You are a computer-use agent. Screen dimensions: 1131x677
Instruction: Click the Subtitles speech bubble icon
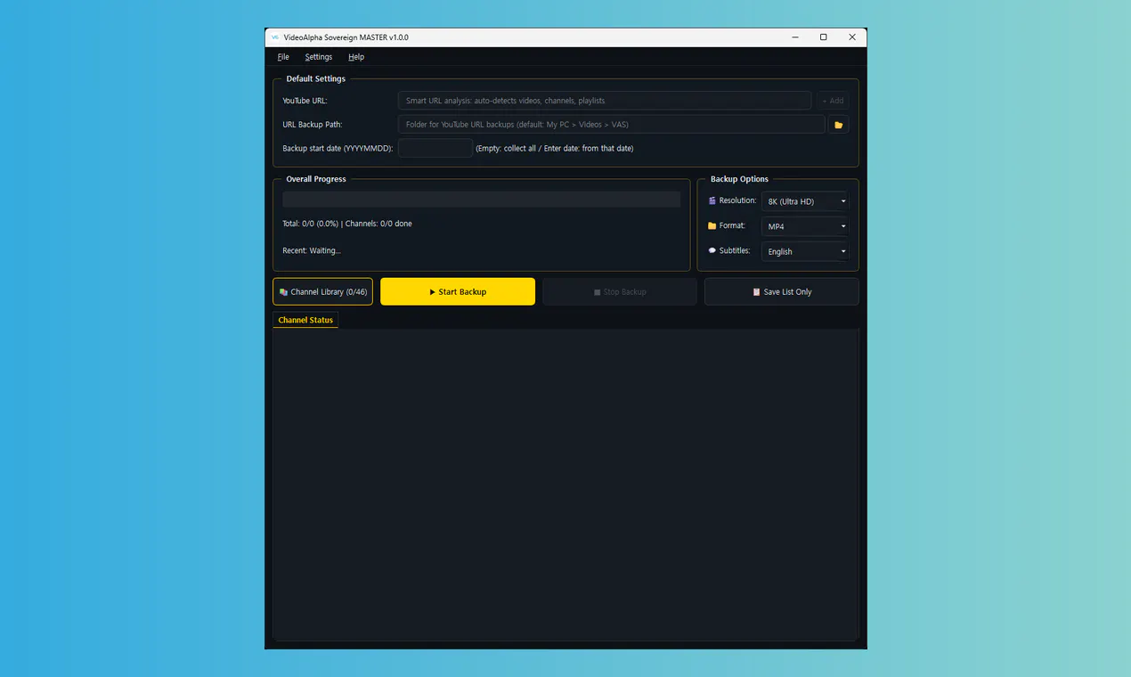[x=712, y=251]
